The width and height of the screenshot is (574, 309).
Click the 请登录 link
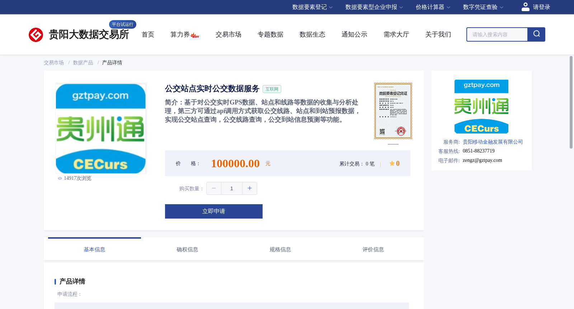tap(541, 7)
